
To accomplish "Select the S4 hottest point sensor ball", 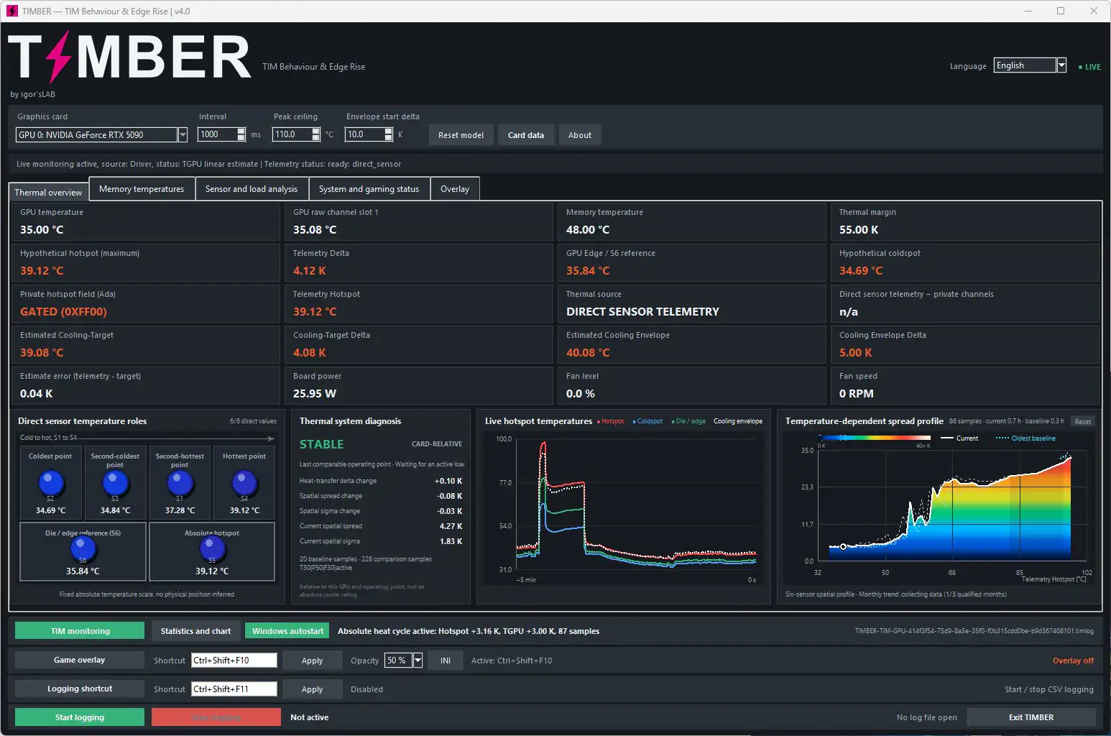I will coord(244,484).
